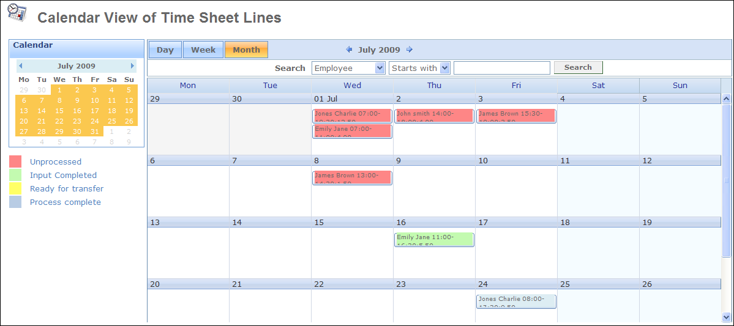Click scrollbar up arrow in calendar grid
This screenshot has height=326, width=734.
click(x=726, y=98)
